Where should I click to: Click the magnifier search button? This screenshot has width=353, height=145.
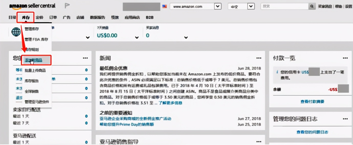312,6
